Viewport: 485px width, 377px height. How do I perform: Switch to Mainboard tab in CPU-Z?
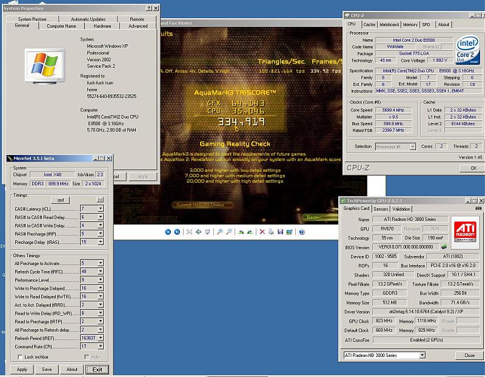[x=389, y=24]
